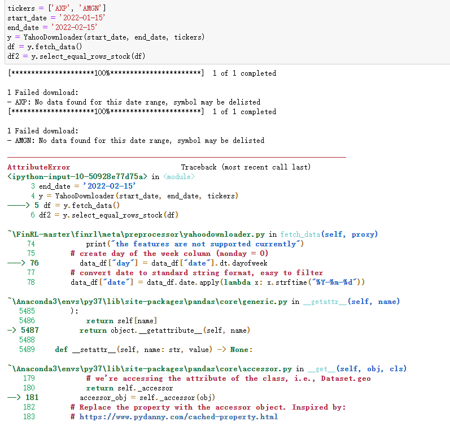Click the 'Replace the property with the accessor' comment
This screenshot has width=450, height=426.
(208, 407)
